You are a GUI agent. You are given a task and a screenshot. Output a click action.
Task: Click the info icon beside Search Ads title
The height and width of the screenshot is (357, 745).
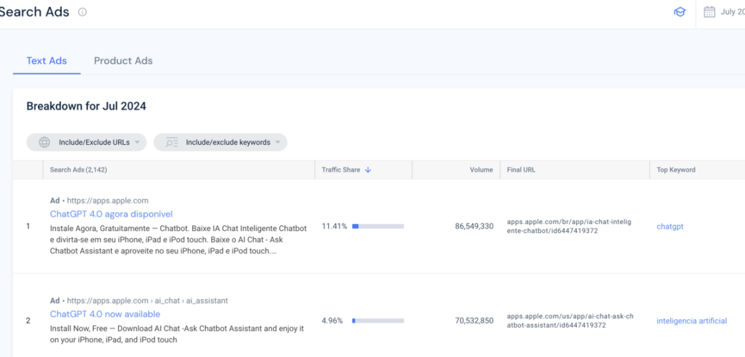click(82, 12)
